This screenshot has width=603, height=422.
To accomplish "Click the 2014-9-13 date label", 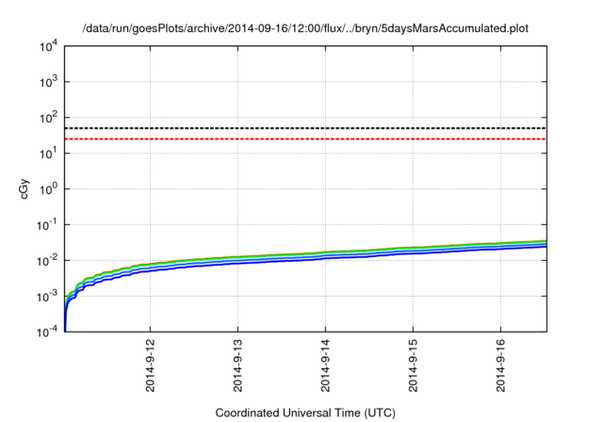I will coord(237,365).
